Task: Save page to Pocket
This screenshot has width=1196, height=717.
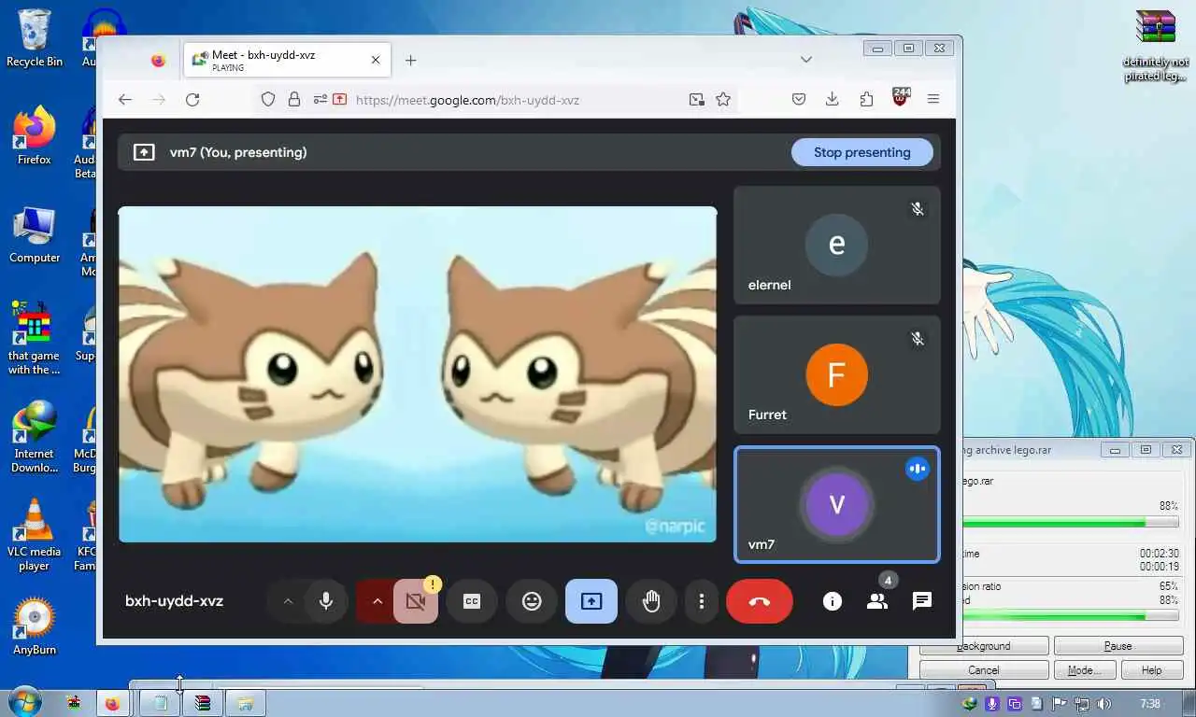Action: [799, 100]
